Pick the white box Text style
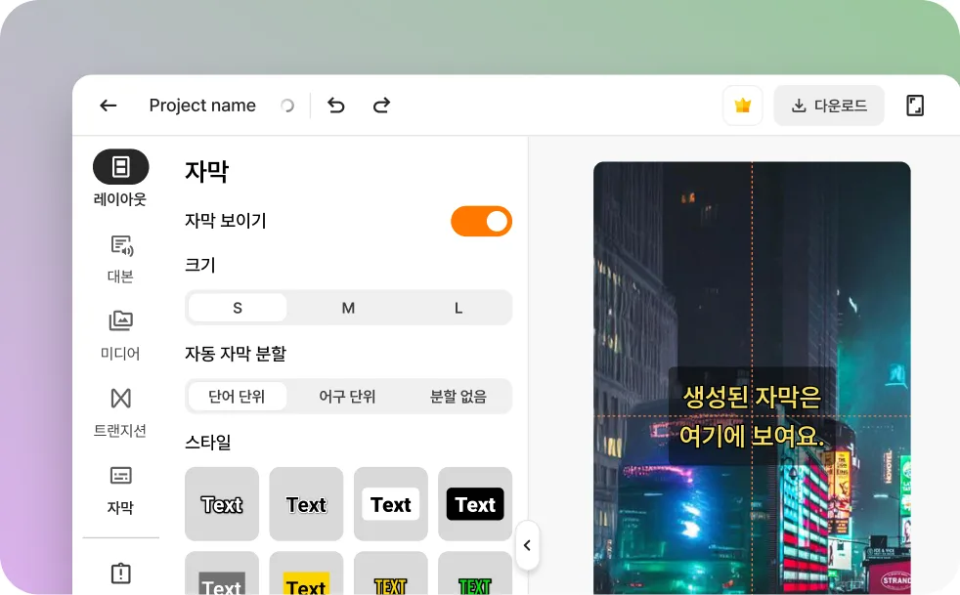Screen dimensions: 960x595 point(391,504)
